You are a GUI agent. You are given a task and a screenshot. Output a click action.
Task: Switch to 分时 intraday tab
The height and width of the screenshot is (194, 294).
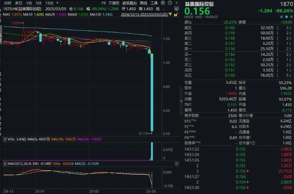click(x=7, y=2)
